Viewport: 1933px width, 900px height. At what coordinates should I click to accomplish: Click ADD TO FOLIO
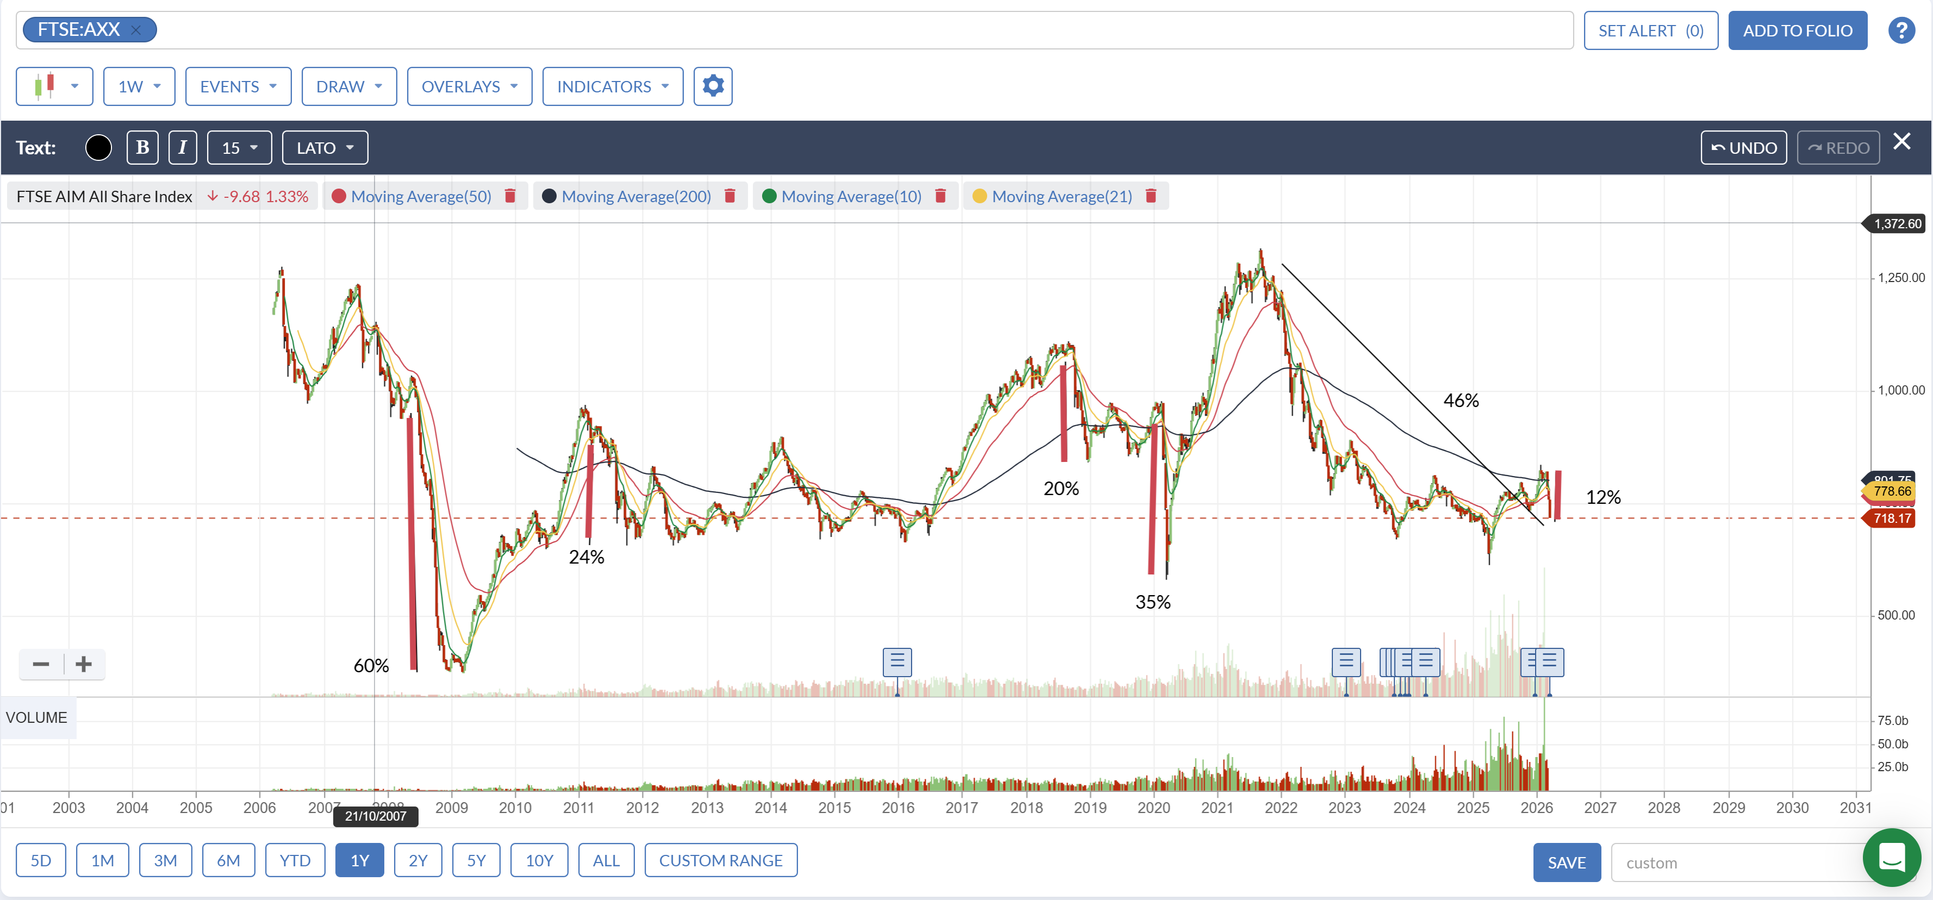[x=1797, y=31]
